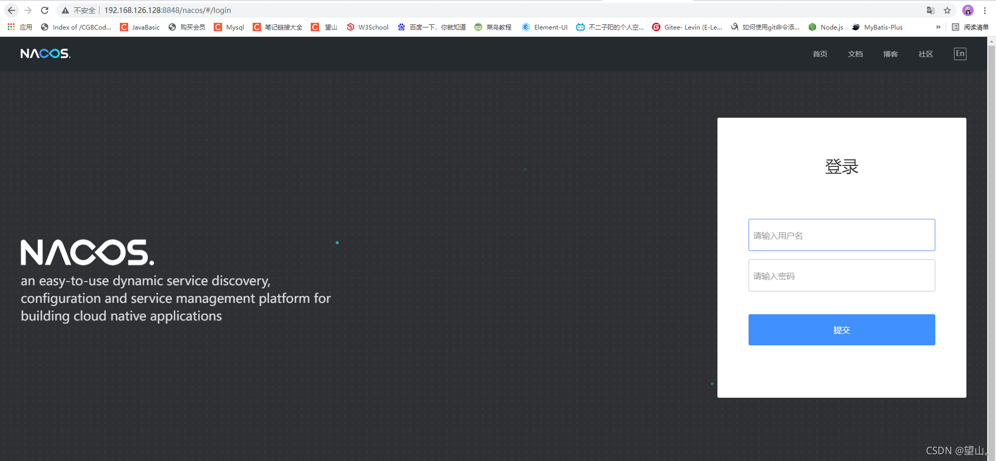996x461 pixels.
Task: Click the address bar URL
Action: coord(168,10)
